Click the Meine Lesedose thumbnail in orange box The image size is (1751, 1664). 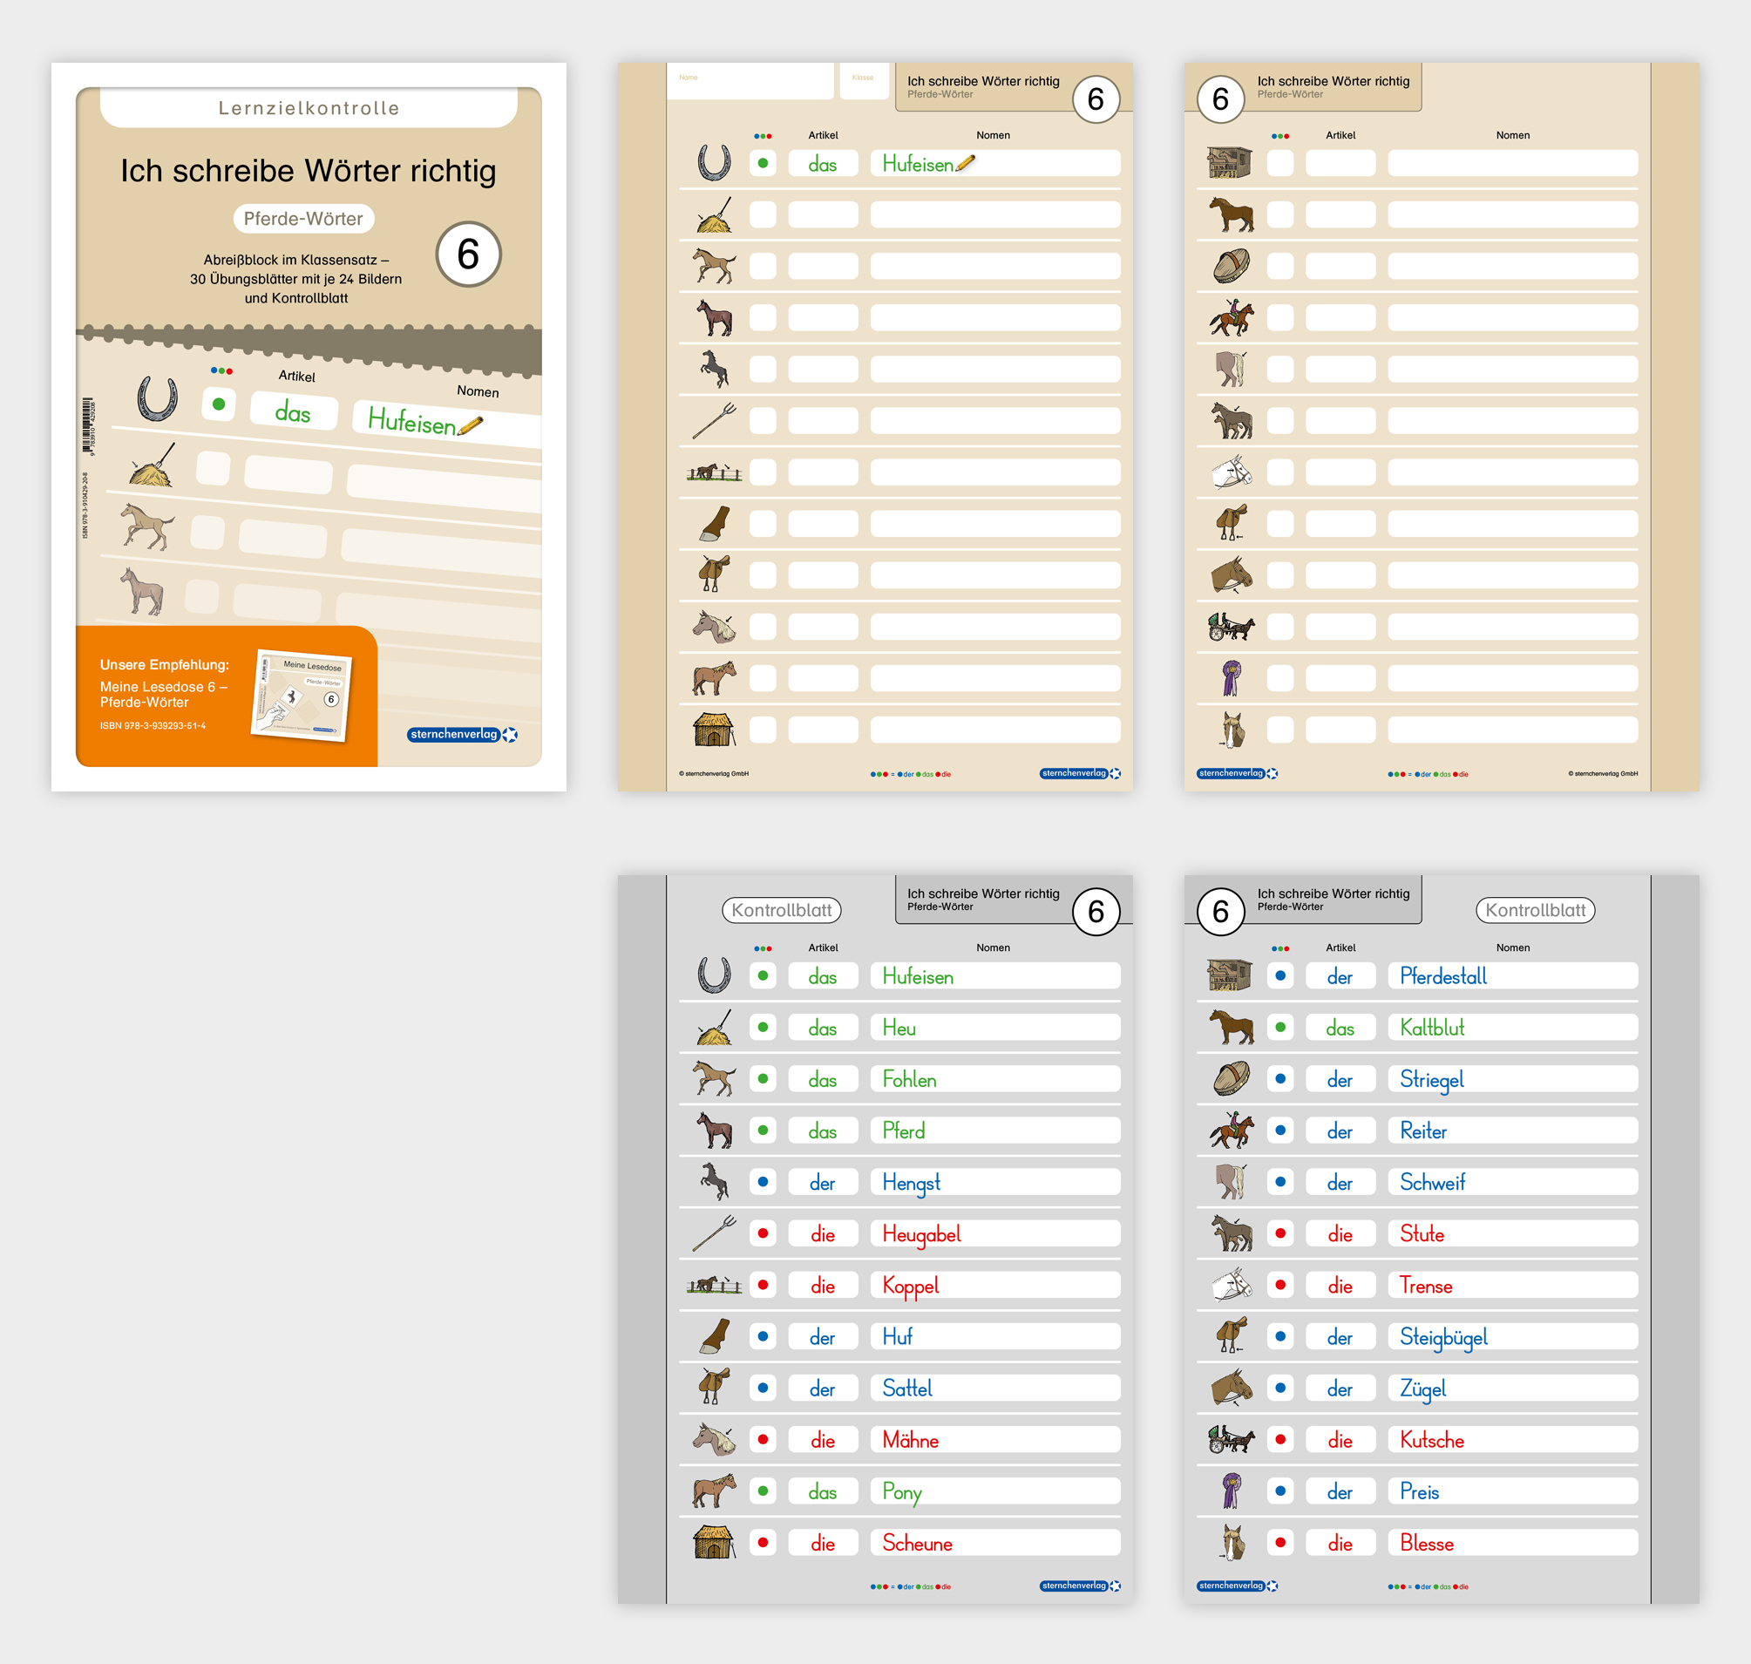tap(302, 695)
